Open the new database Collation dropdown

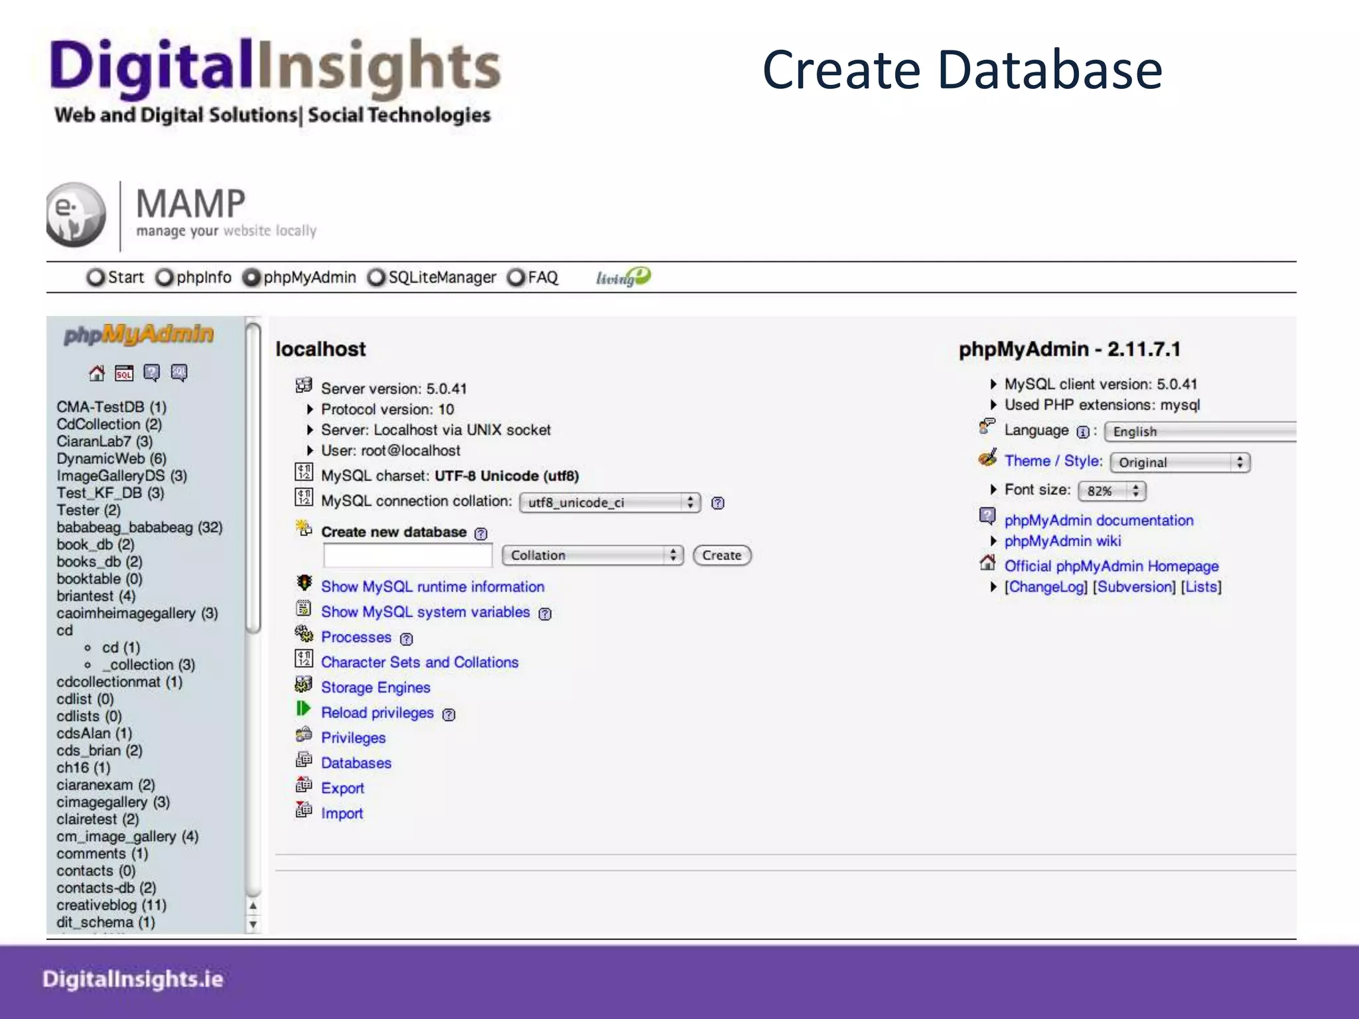(593, 555)
